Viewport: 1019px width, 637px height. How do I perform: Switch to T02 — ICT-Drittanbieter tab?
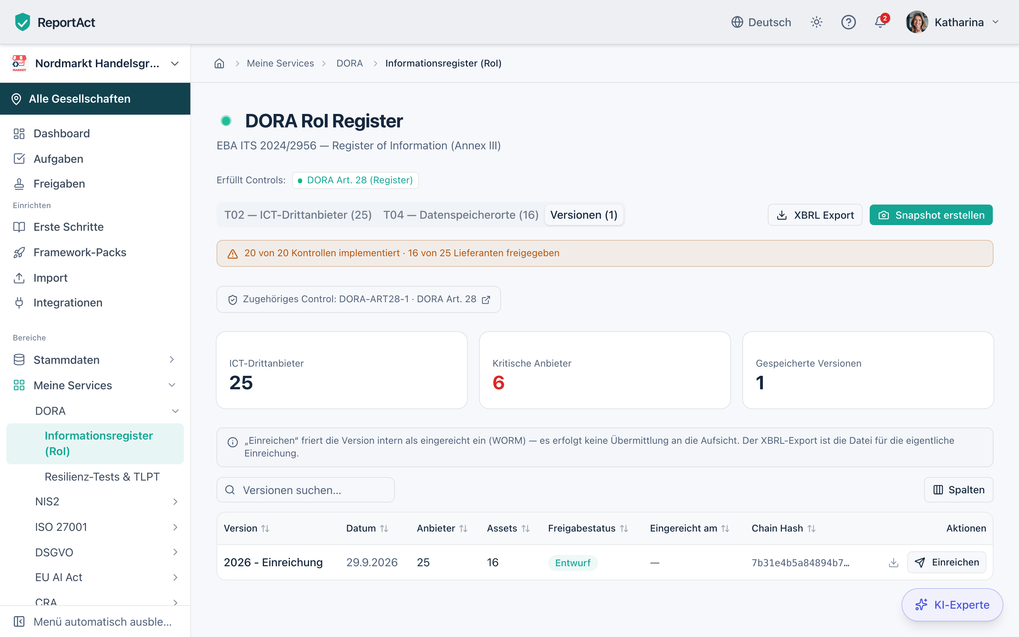click(x=298, y=215)
